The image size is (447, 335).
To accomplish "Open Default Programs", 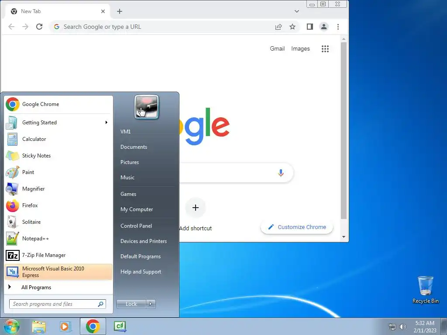I will click(x=141, y=256).
